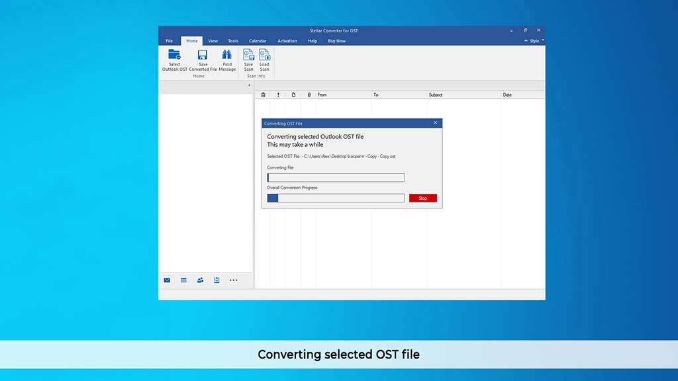Sort by the importance exclamation column
Viewport: 678px width, 381px height.
coord(278,95)
